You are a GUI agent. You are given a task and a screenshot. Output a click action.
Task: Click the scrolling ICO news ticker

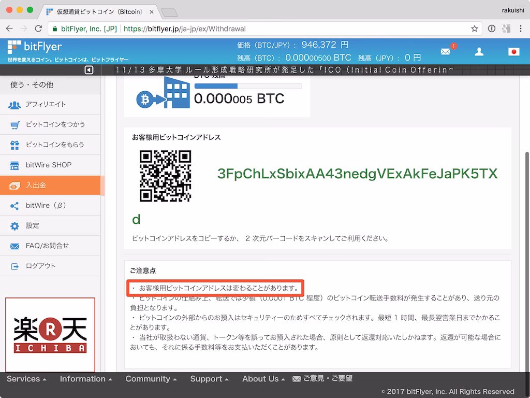click(x=284, y=70)
